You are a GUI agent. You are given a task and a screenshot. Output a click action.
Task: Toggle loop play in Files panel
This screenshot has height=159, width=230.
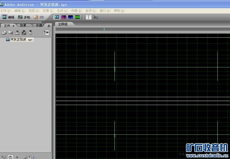point(10,157)
